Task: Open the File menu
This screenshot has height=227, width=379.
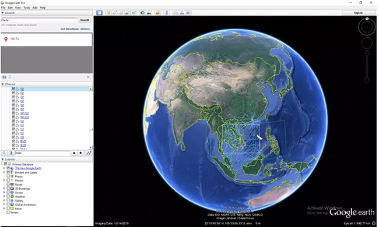Action: 3,8
